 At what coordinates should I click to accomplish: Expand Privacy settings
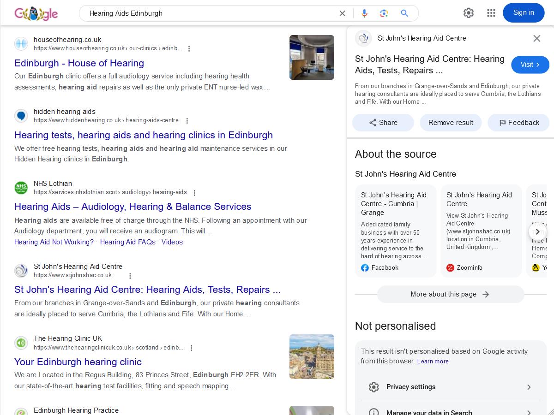pos(451,387)
